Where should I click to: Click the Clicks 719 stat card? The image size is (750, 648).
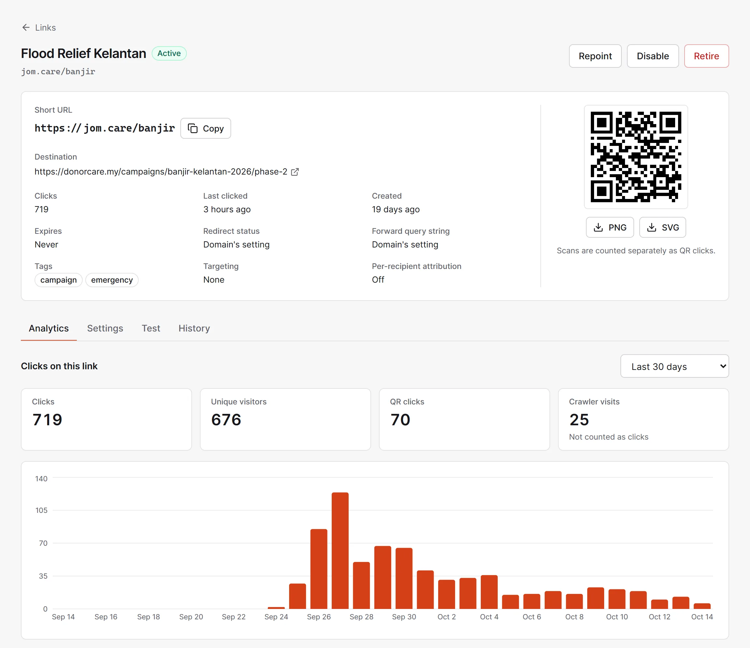pos(106,419)
